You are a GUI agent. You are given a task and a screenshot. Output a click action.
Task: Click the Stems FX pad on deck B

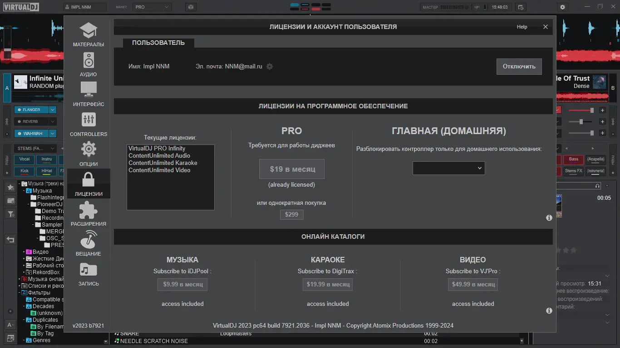[574, 171]
